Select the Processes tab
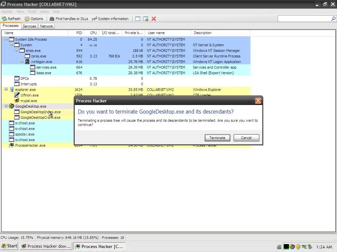This screenshot has height=252, width=337. click(x=11, y=26)
